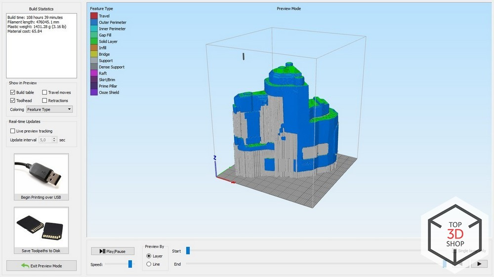Click the Bridge yellow swatch
This screenshot has height=277, width=494.
(x=94, y=54)
